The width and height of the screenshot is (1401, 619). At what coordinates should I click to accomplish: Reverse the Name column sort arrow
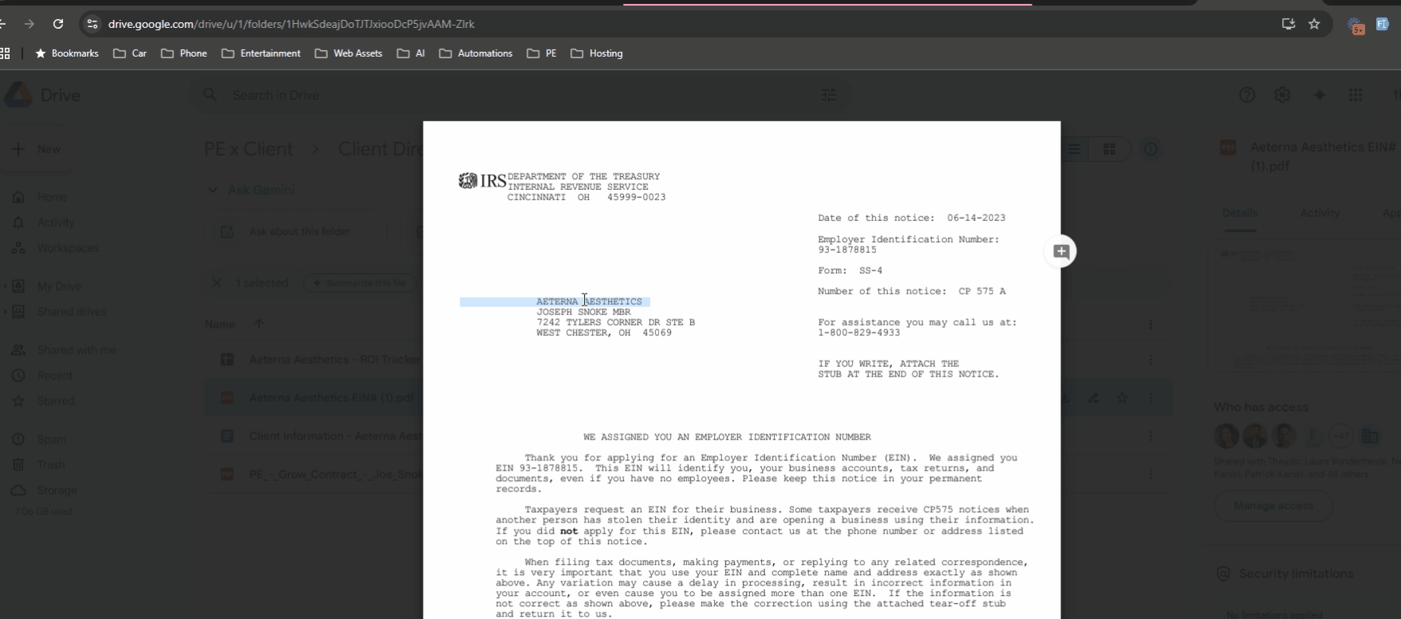[x=258, y=324]
